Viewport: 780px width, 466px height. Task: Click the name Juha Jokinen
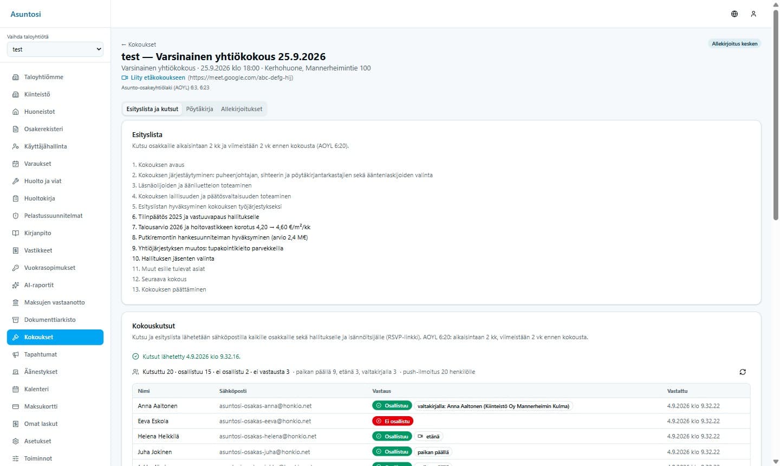point(155,452)
